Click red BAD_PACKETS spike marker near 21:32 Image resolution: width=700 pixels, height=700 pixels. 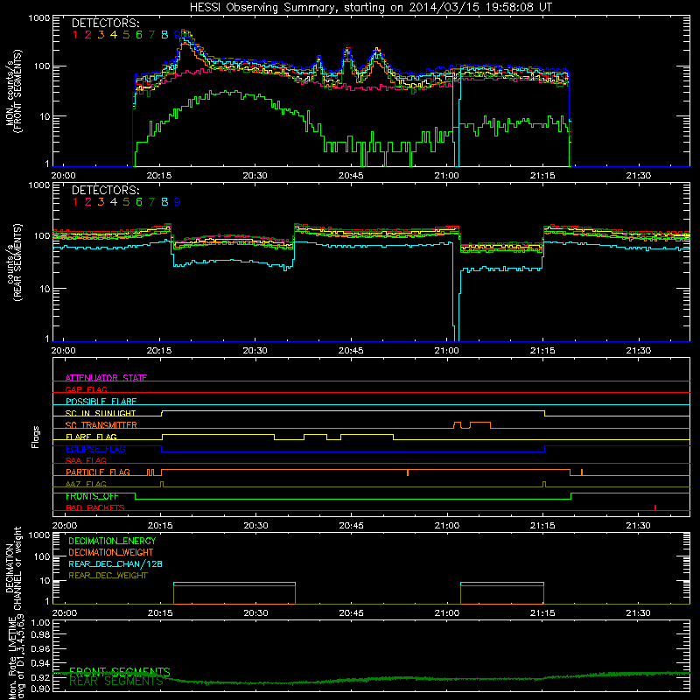pos(654,507)
